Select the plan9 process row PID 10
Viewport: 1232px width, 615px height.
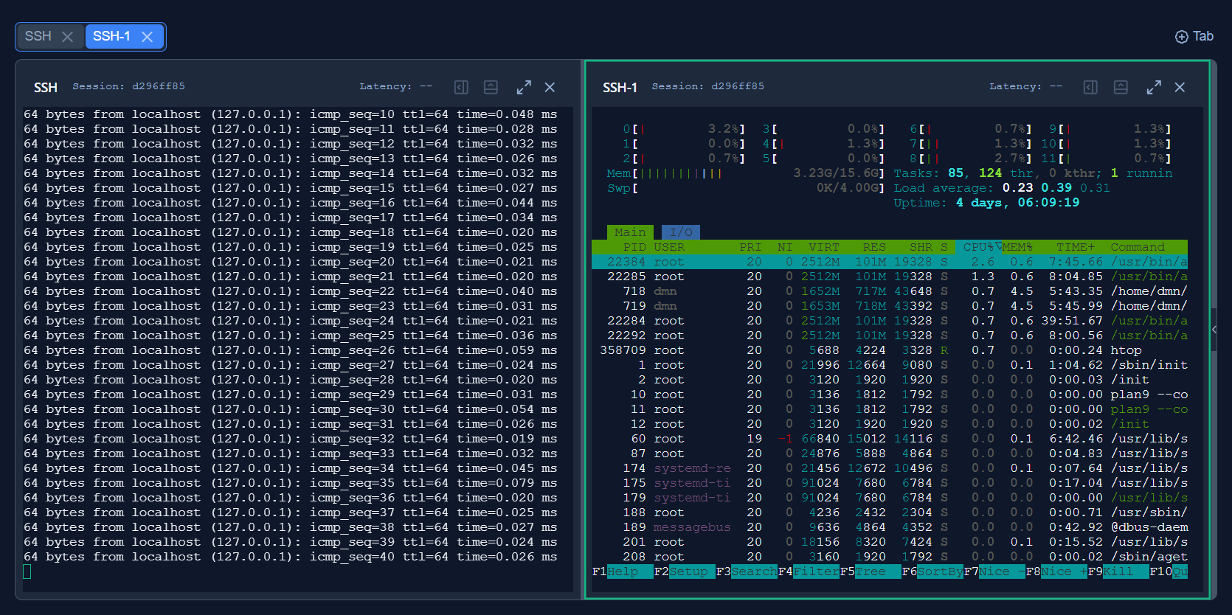(890, 395)
